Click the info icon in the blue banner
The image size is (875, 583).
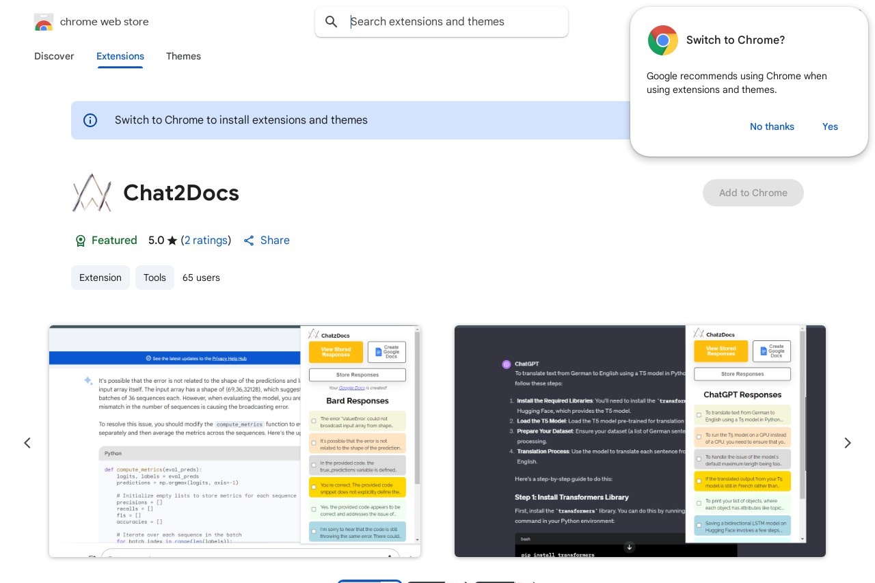[x=90, y=120]
